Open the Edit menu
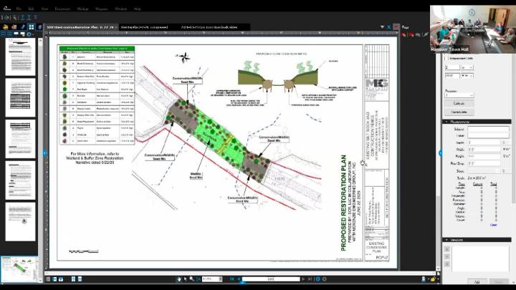516x290 pixels. [x=32, y=9]
